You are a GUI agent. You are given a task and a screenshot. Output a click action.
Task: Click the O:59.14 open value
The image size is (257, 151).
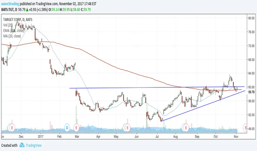[x=53, y=10]
